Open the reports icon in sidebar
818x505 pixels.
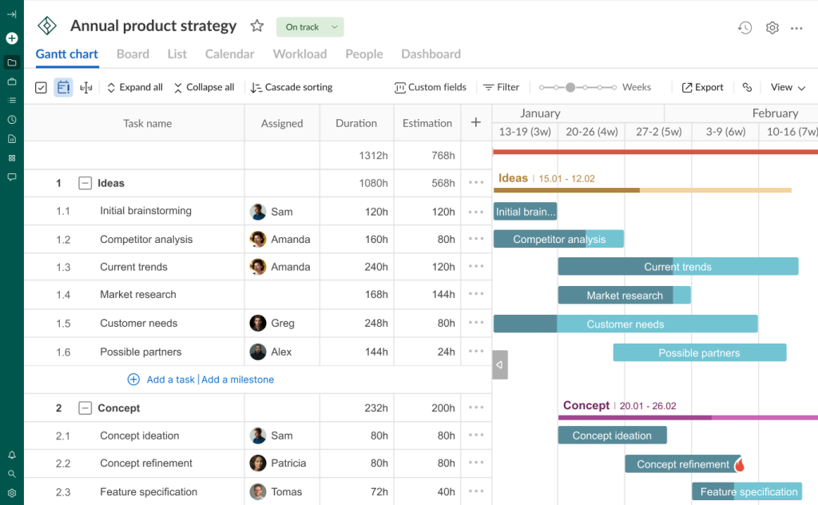pyautogui.click(x=11, y=139)
